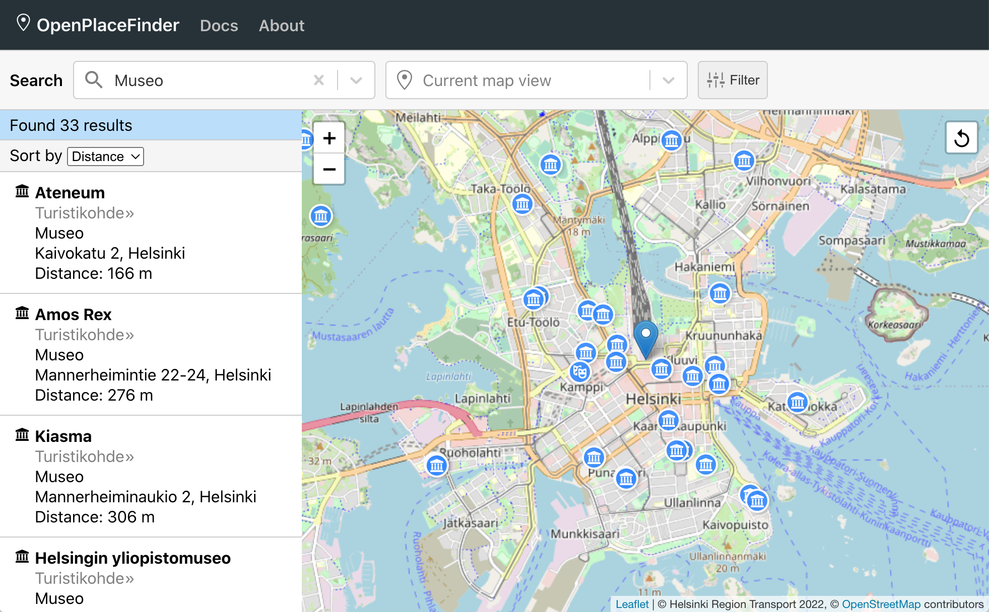Click the museum marker on Katajanokka label
Image resolution: width=989 pixels, height=612 pixels.
click(798, 402)
